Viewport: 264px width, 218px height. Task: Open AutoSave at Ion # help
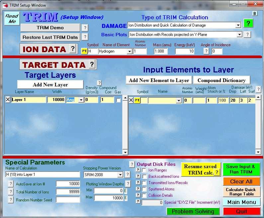click(11, 184)
